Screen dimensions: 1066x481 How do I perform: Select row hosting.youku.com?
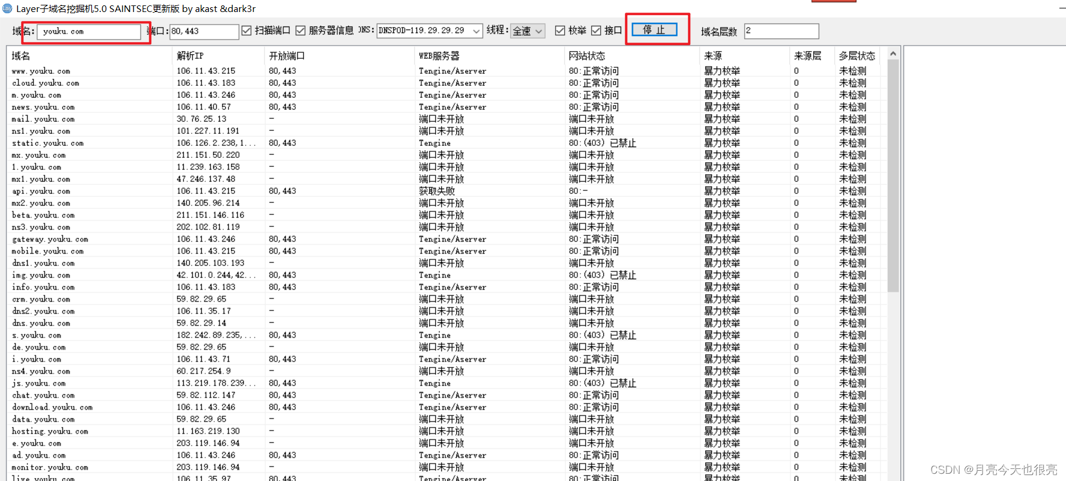447,431
